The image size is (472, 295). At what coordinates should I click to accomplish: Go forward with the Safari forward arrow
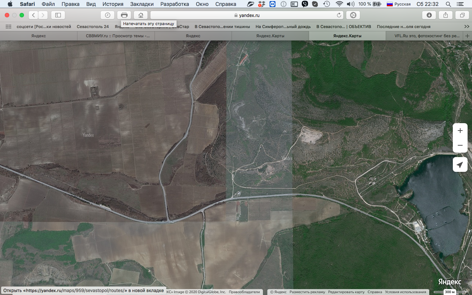(43, 15)
